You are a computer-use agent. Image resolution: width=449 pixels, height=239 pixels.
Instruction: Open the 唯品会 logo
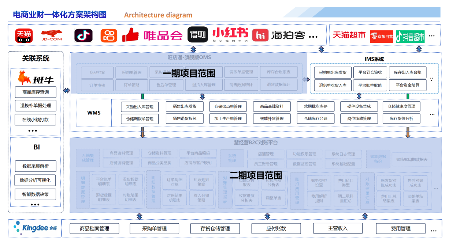pyautogui.click(x=163, y=35)
